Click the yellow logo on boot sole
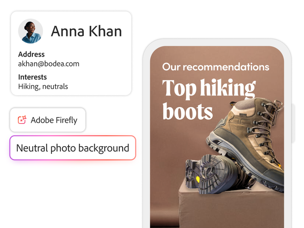The image size is (304, 228). (198, 179)
